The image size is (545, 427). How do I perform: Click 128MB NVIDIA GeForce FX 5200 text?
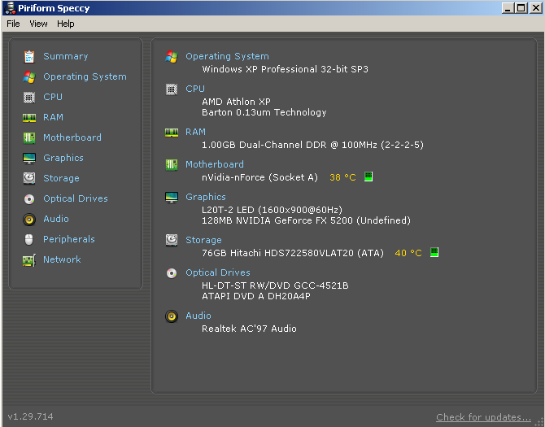pos(306,220)
